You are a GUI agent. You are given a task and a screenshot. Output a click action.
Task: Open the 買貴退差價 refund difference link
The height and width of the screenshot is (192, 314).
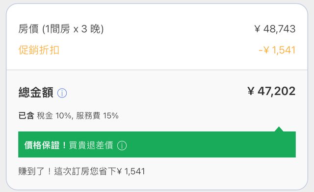tap(91, 145)
